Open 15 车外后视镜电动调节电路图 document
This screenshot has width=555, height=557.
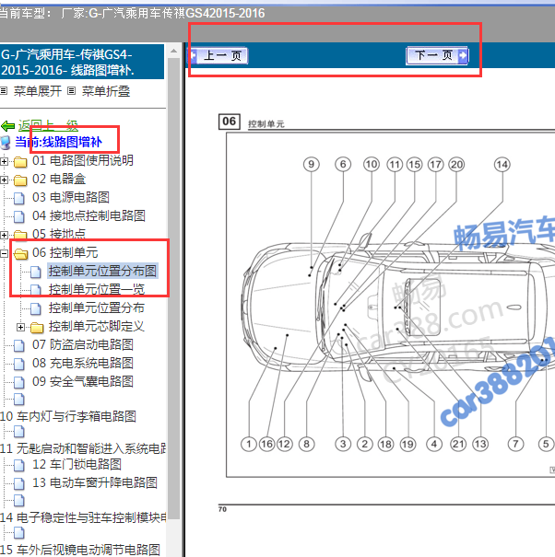pos(80,550)
